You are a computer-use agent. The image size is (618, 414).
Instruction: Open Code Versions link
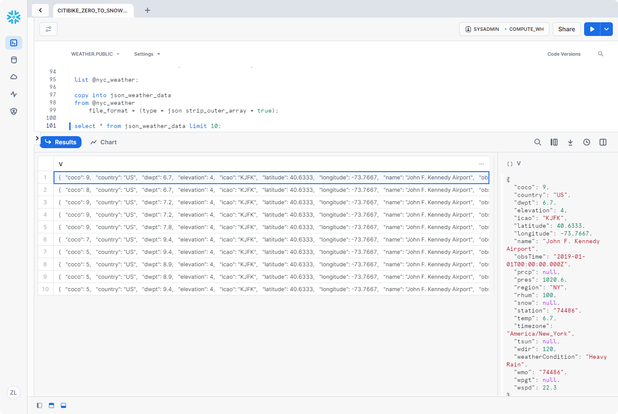[564, 54]
